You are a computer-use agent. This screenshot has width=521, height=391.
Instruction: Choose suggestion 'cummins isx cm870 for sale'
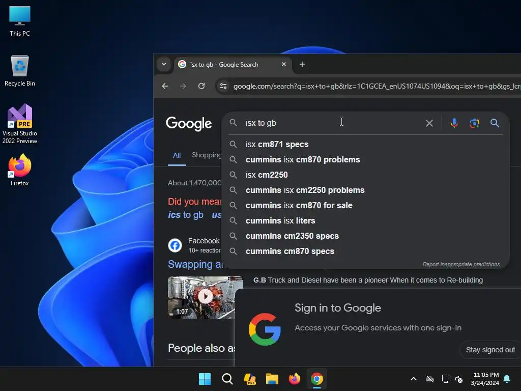point(365,206)
